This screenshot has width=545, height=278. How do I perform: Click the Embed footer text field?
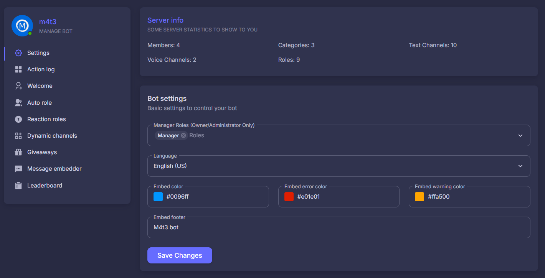click(x=339, y=227)
